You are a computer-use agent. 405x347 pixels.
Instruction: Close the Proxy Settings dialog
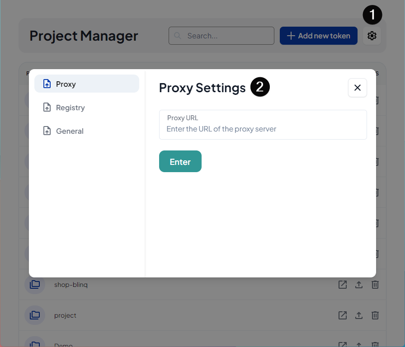coord(357,88)
